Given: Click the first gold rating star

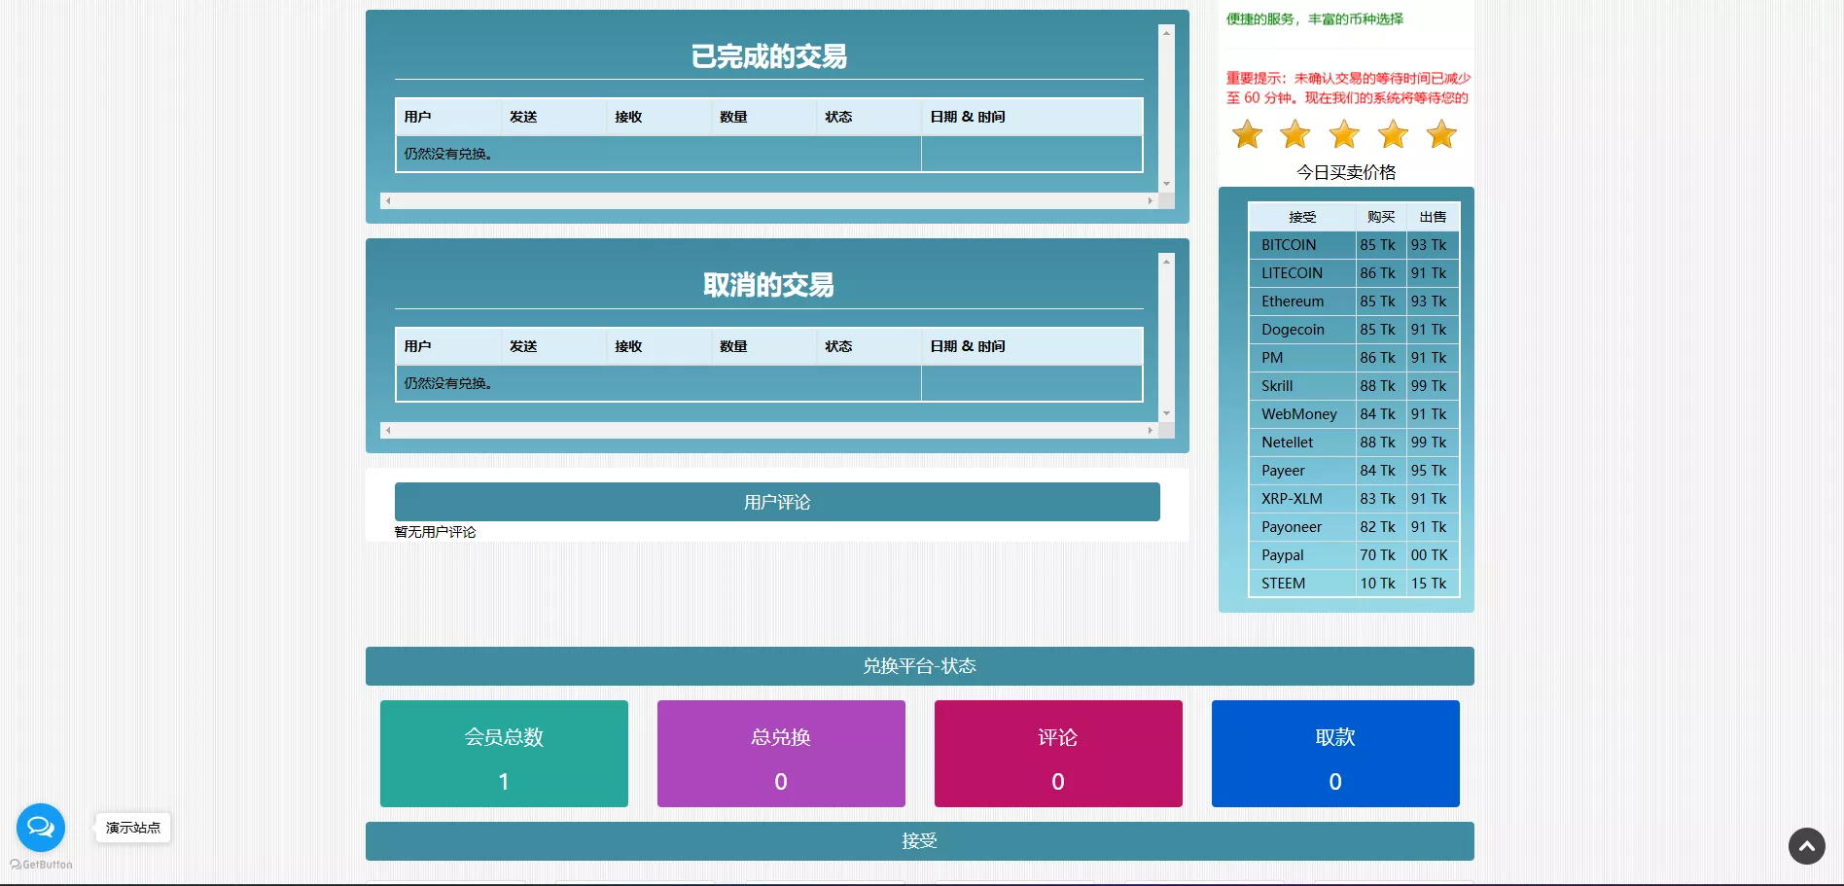Looking at the screenshot, I should pyautogui.click(x=1247, y=134).
